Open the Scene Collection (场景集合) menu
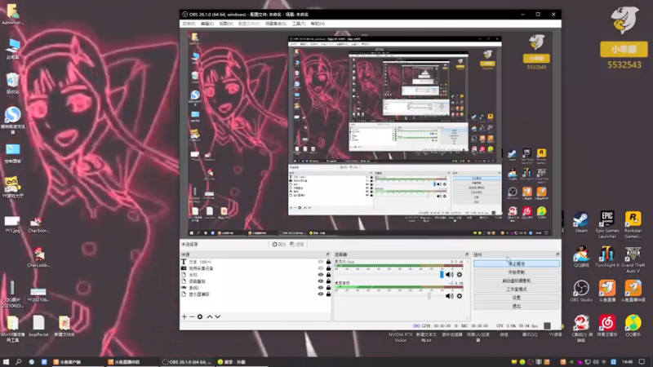 [x=276, y=24]
